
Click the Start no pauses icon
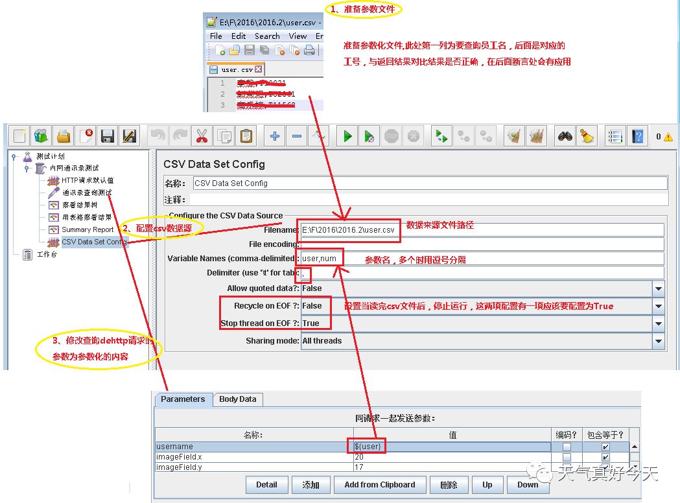pos(369,137)
